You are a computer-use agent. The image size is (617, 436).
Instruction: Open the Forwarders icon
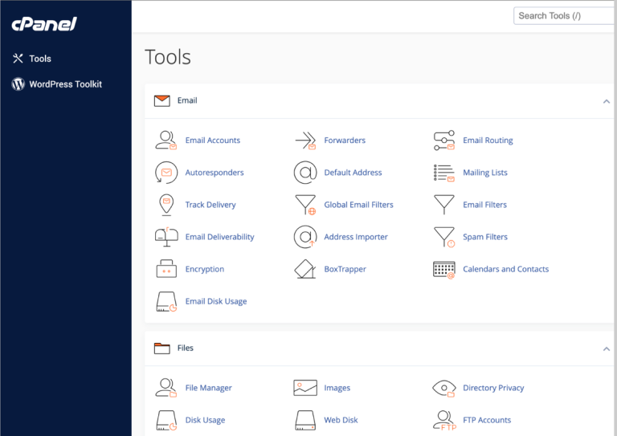pos(304,141)
